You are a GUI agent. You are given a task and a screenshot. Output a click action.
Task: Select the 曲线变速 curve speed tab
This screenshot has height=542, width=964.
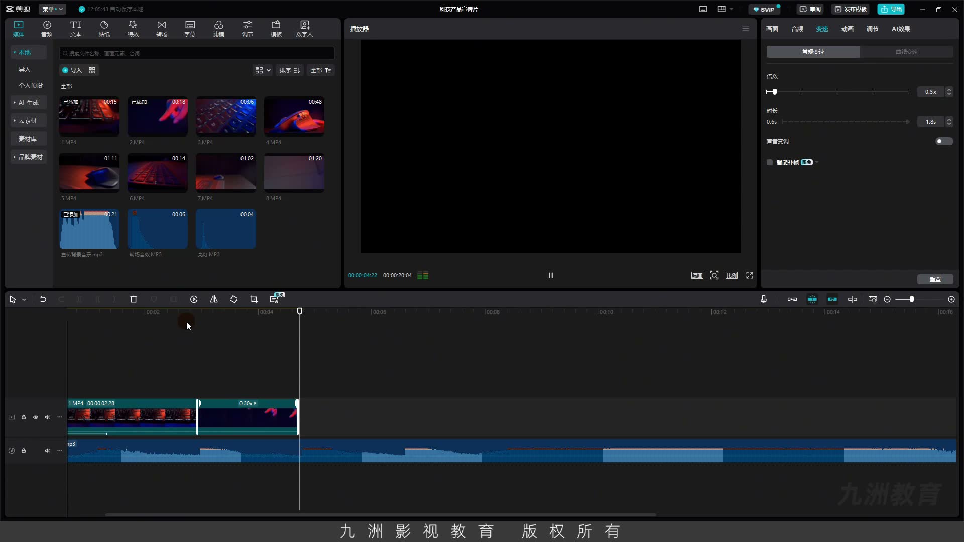907,52
